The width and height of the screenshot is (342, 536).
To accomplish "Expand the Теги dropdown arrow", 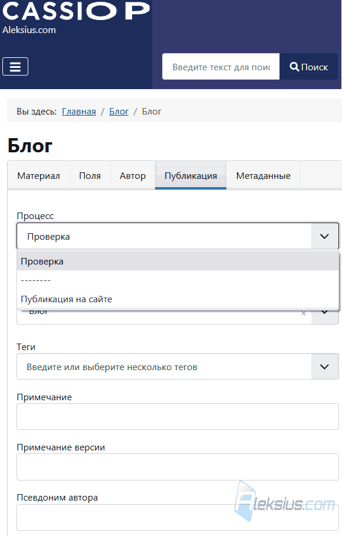I will point(324,367).
